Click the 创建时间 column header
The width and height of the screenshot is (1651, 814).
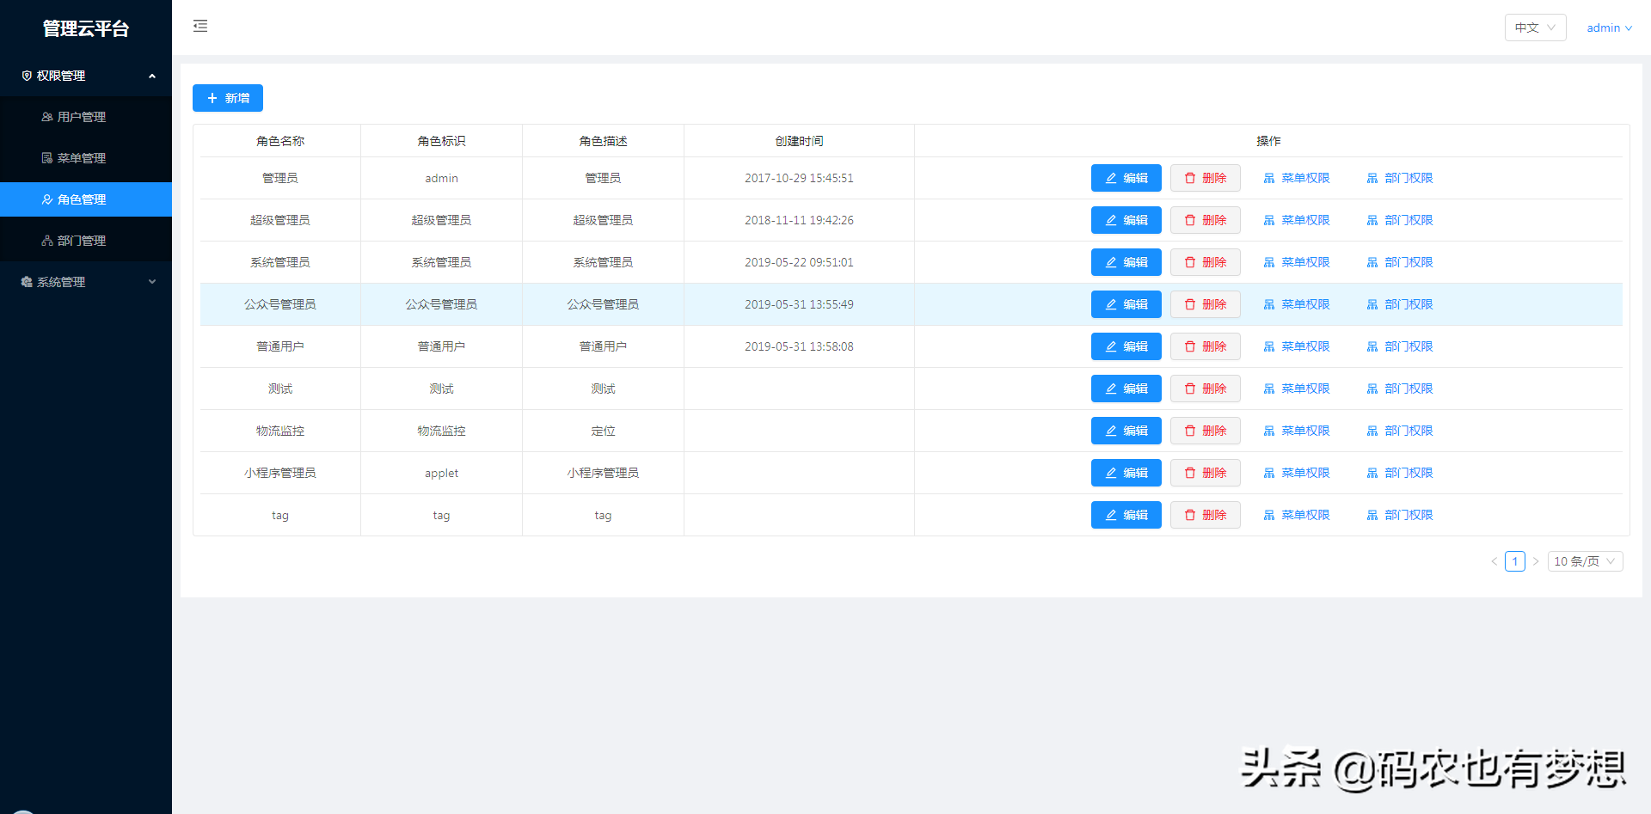(799, 141)
